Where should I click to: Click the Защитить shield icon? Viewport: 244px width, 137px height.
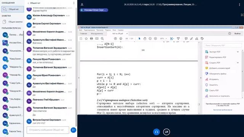click(207, 85)
